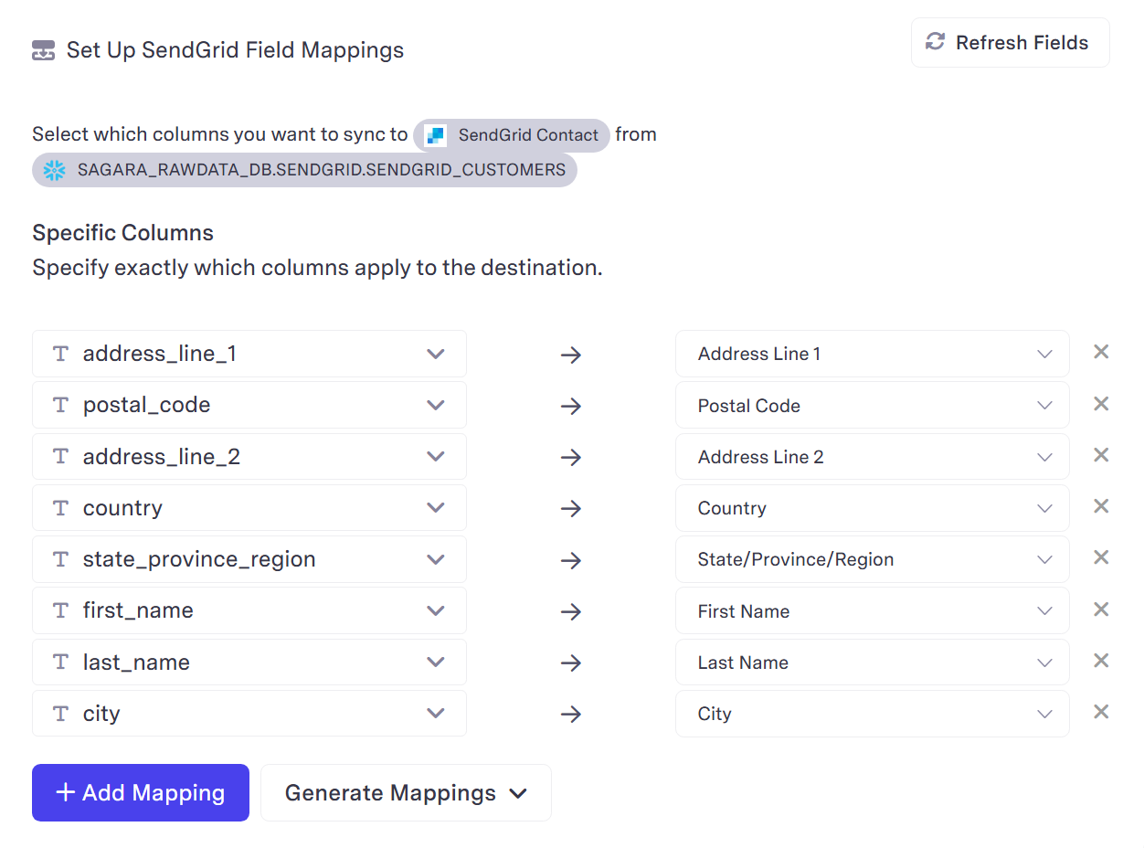Click the Snowflake icon in source table badge

point(55,170)
